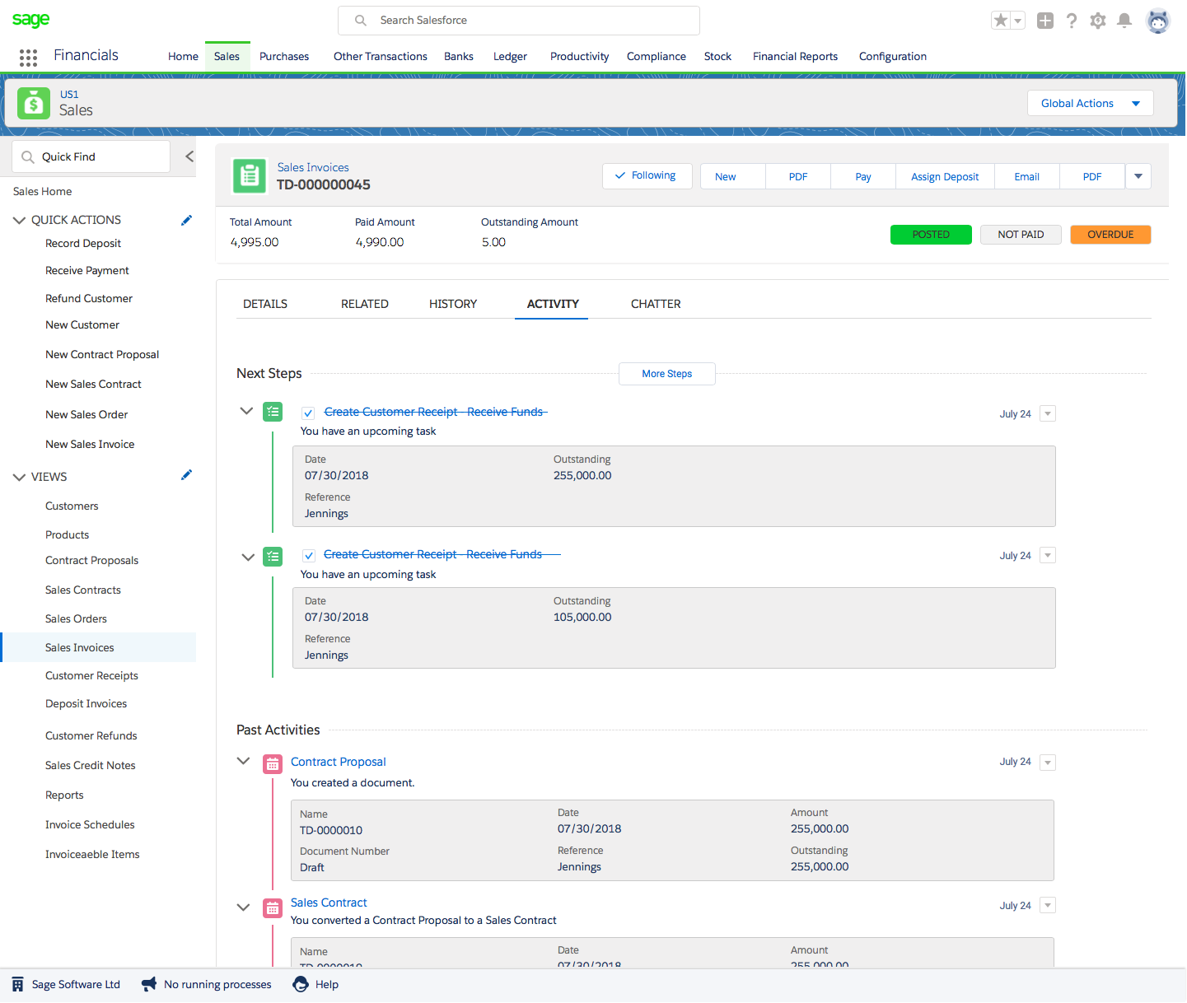Collapse the sidebar with the arrow icon
Screen dimensions: 1187x1003
(x=189, y=156)
